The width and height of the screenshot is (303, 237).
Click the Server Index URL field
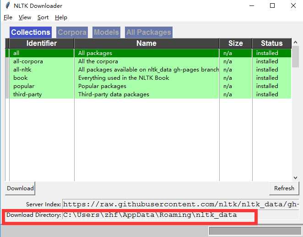tap(181, 204)
